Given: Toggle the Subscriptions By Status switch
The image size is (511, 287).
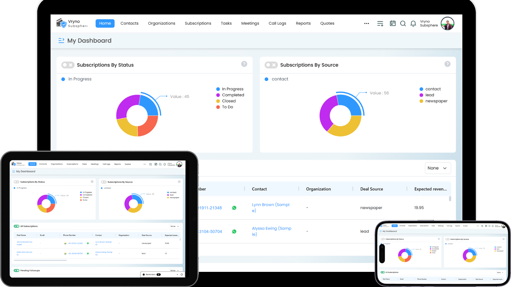Looking at the screenshot, I should click(x=68, y=65).
